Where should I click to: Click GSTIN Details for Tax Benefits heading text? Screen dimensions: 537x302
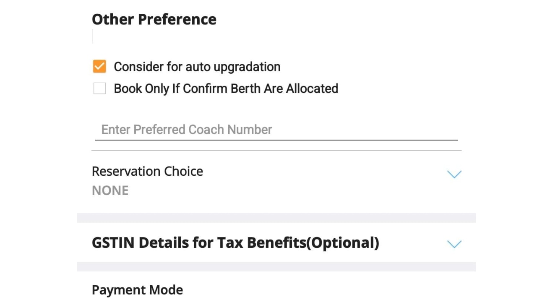(235, 242)
